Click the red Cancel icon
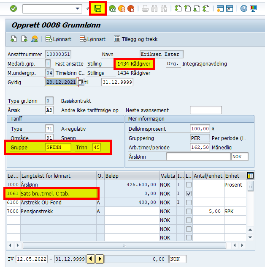 point(131,8)
